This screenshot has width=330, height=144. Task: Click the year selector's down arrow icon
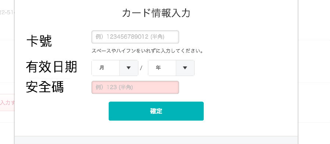[185, 68]
